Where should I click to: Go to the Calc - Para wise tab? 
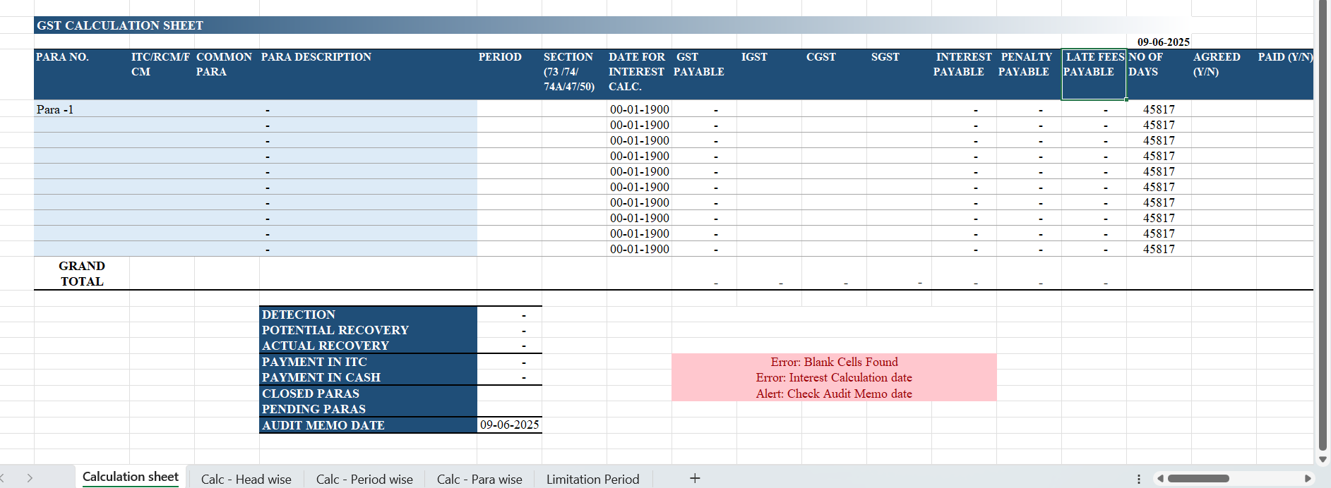click(x=479, y=479)
